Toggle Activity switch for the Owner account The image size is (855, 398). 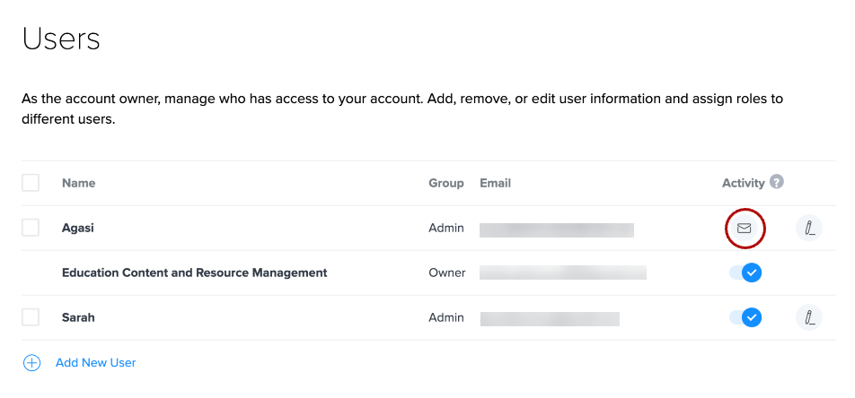point(745,273)
